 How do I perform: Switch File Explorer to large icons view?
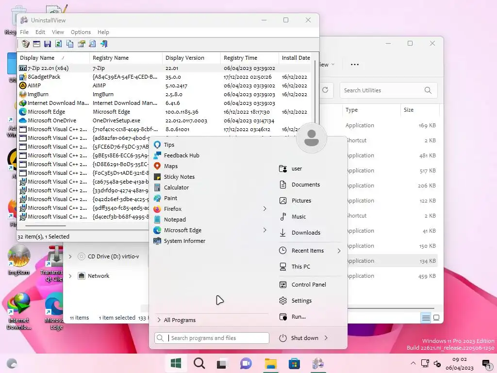[x=436, y=318]
